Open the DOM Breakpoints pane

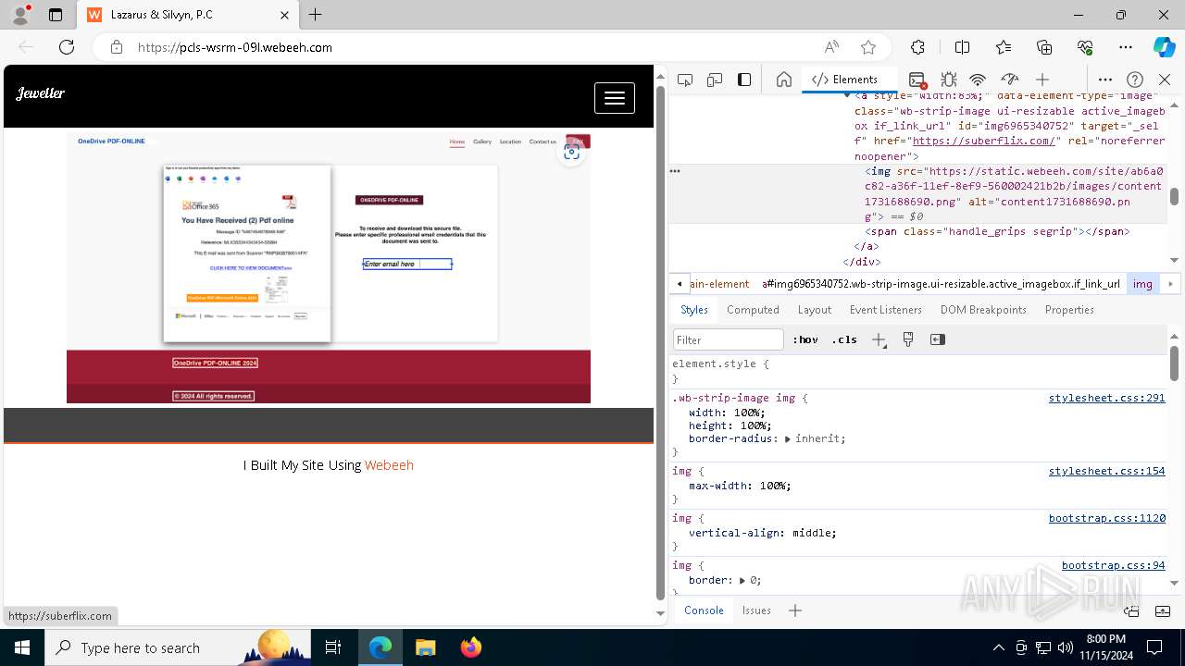983,310
